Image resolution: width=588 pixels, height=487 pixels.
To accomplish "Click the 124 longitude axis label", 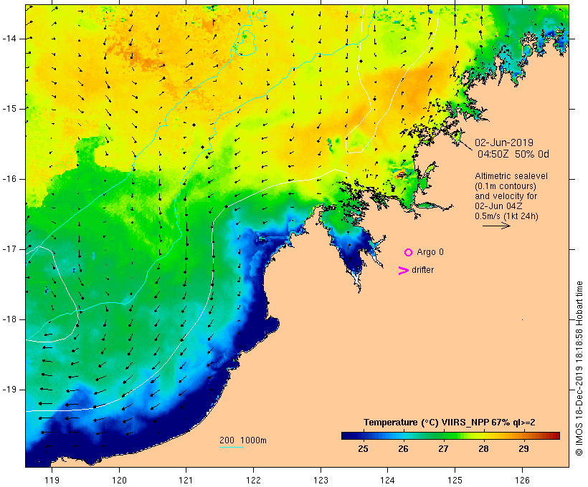I will click(387, 480).
